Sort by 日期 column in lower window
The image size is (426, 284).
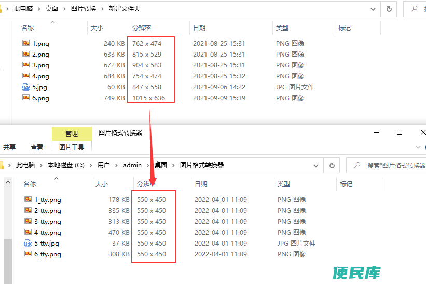click(201, 184)
